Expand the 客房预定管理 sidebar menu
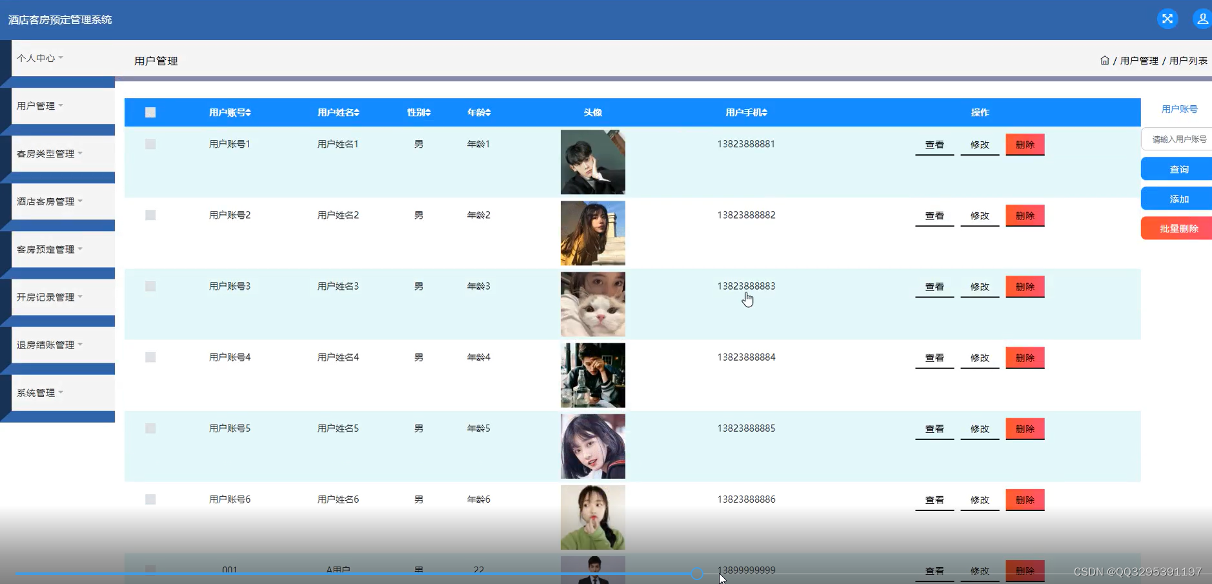The width and height of the screenshot is (1212, 584). click(x=63, y=249)
